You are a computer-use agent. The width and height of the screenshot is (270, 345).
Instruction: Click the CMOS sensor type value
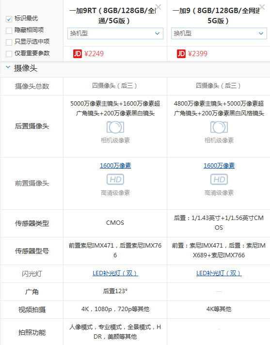click(115, 223)
